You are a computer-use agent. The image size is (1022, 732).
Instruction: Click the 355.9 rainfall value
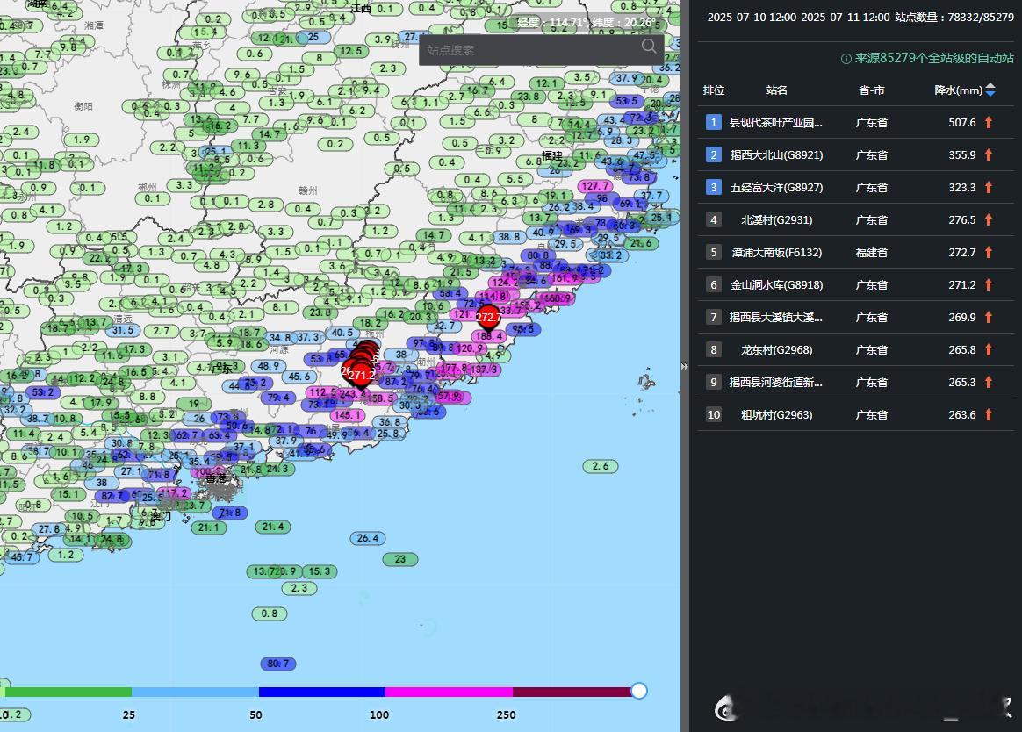click(x=962, y=155)
